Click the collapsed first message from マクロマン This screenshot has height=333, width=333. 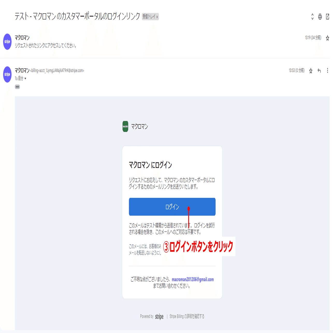point(166,41)
